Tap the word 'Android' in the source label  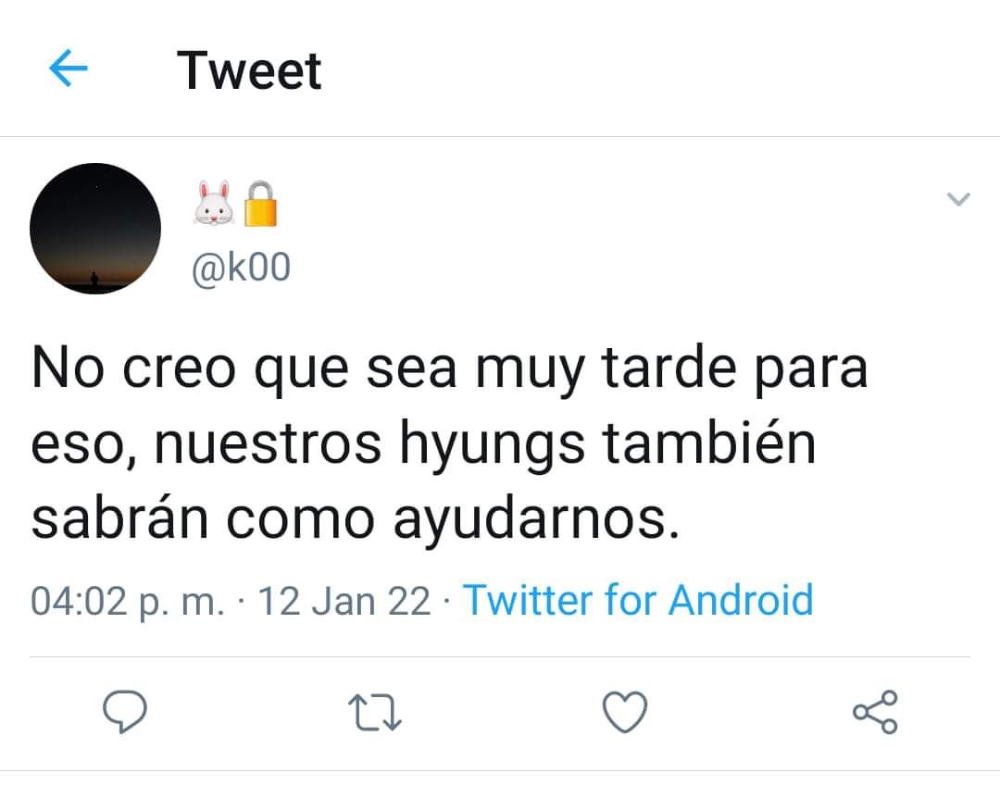(741, 600)
